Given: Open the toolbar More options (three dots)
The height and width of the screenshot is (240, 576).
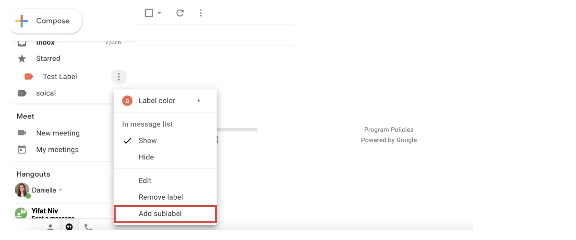Looking at the screenshot, I should click(201, 13).
